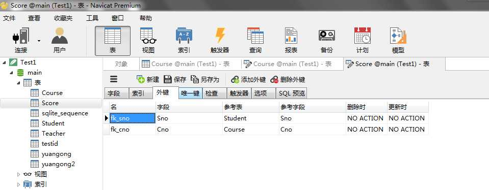Switch to the SQL 预览 tab
Image resolution: width=489 pixels, height=190 pixels.
pyautogui.click(x=292, y=93)
